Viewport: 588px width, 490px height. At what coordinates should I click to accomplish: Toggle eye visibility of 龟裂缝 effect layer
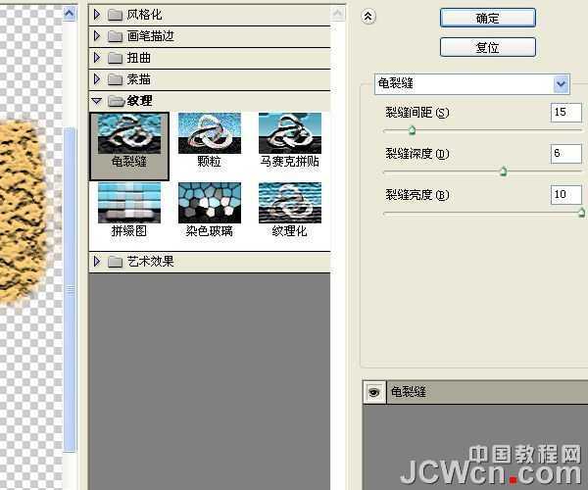click(373, 391)
